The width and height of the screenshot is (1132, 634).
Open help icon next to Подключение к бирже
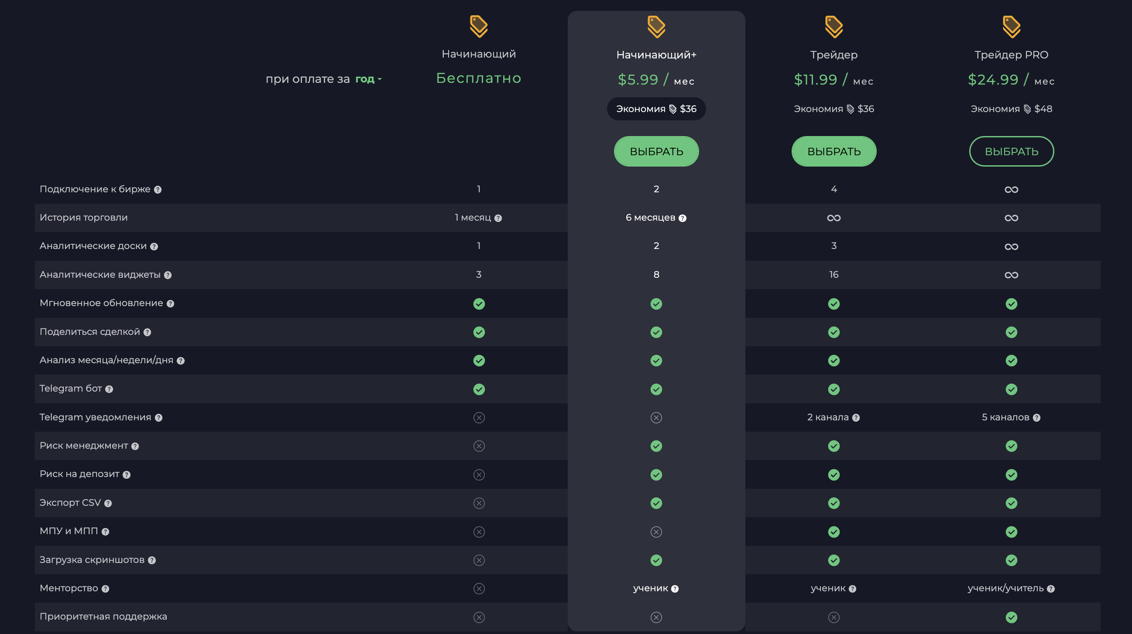[x=158, y=190]
